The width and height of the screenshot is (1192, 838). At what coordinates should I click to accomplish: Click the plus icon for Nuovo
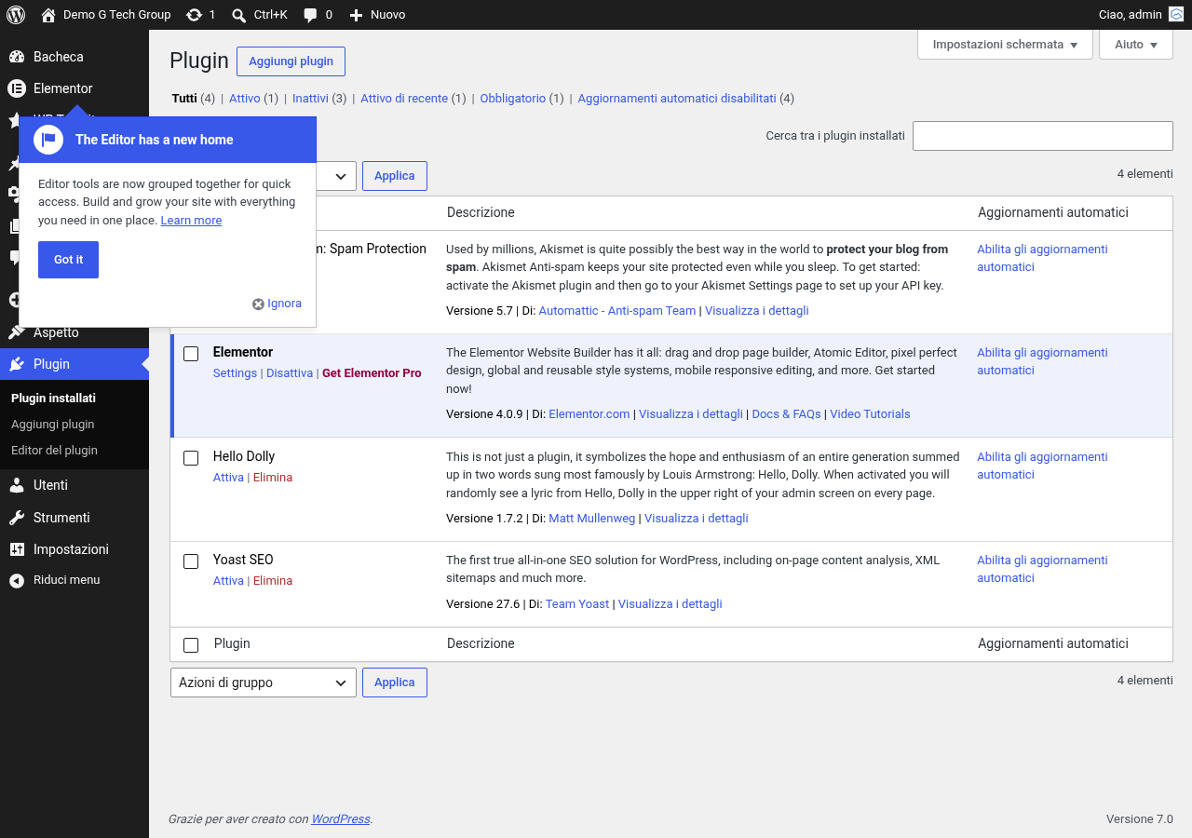356,15
